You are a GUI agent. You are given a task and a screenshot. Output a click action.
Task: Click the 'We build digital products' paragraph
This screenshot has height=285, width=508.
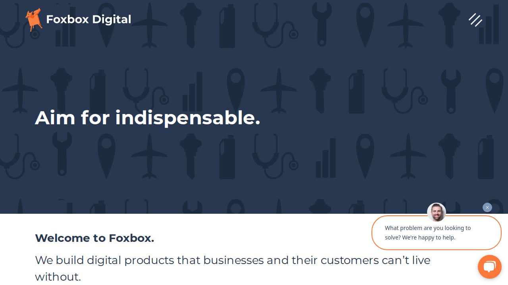pos(233,268)
